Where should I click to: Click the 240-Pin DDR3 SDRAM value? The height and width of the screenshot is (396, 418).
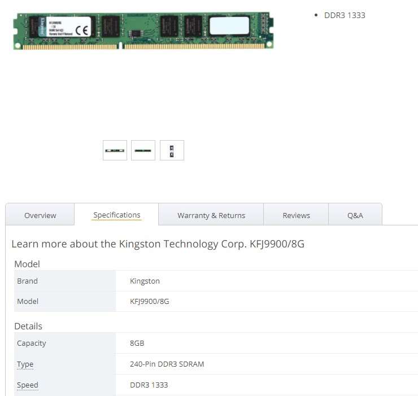pos(167,364)
